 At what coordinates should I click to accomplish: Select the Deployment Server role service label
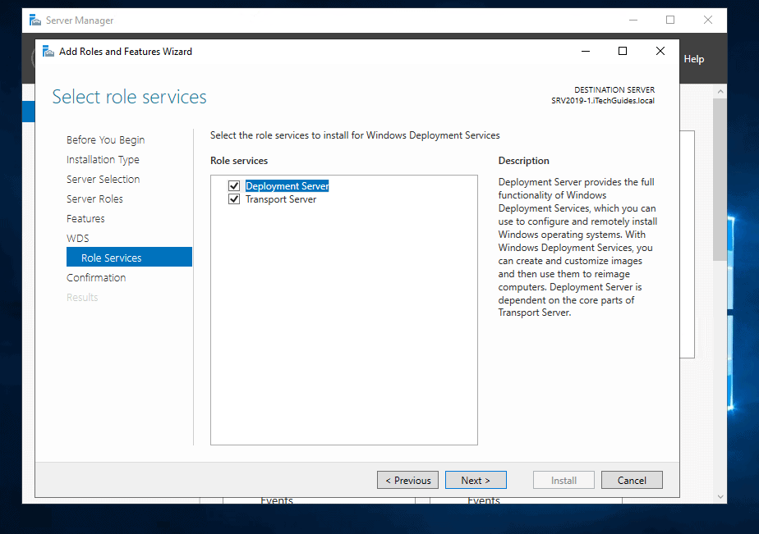point(287,186)
